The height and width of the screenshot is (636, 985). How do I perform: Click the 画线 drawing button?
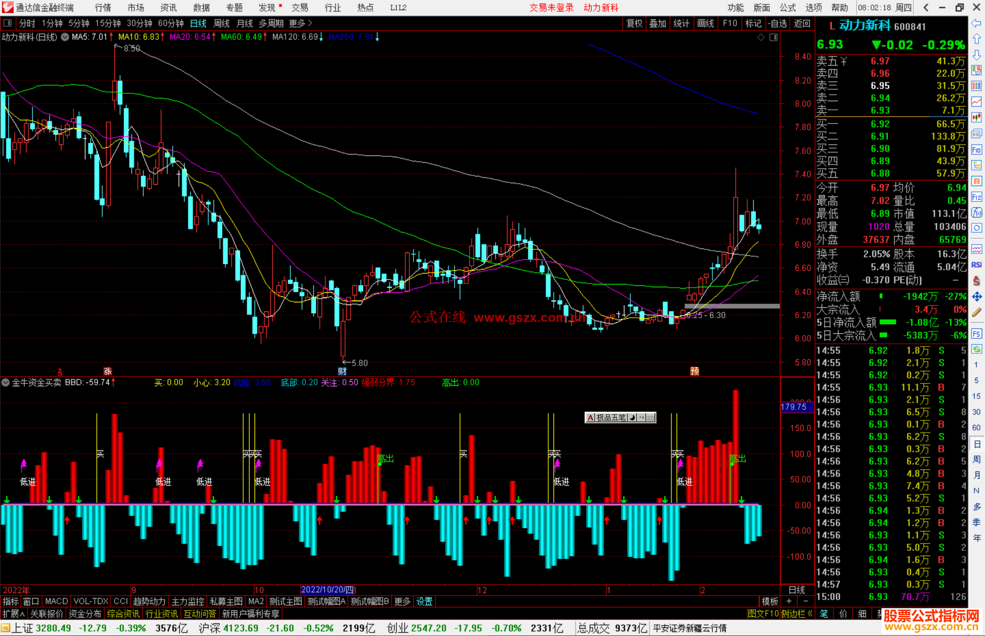(705, 23)
